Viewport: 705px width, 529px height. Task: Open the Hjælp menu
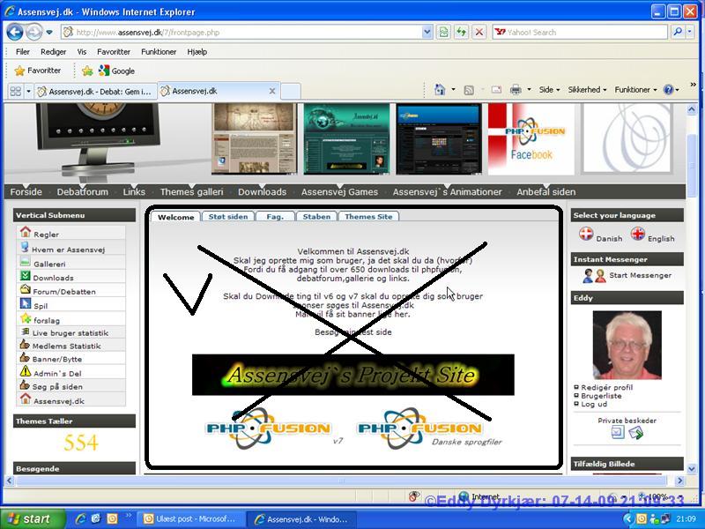pos(197,52)
